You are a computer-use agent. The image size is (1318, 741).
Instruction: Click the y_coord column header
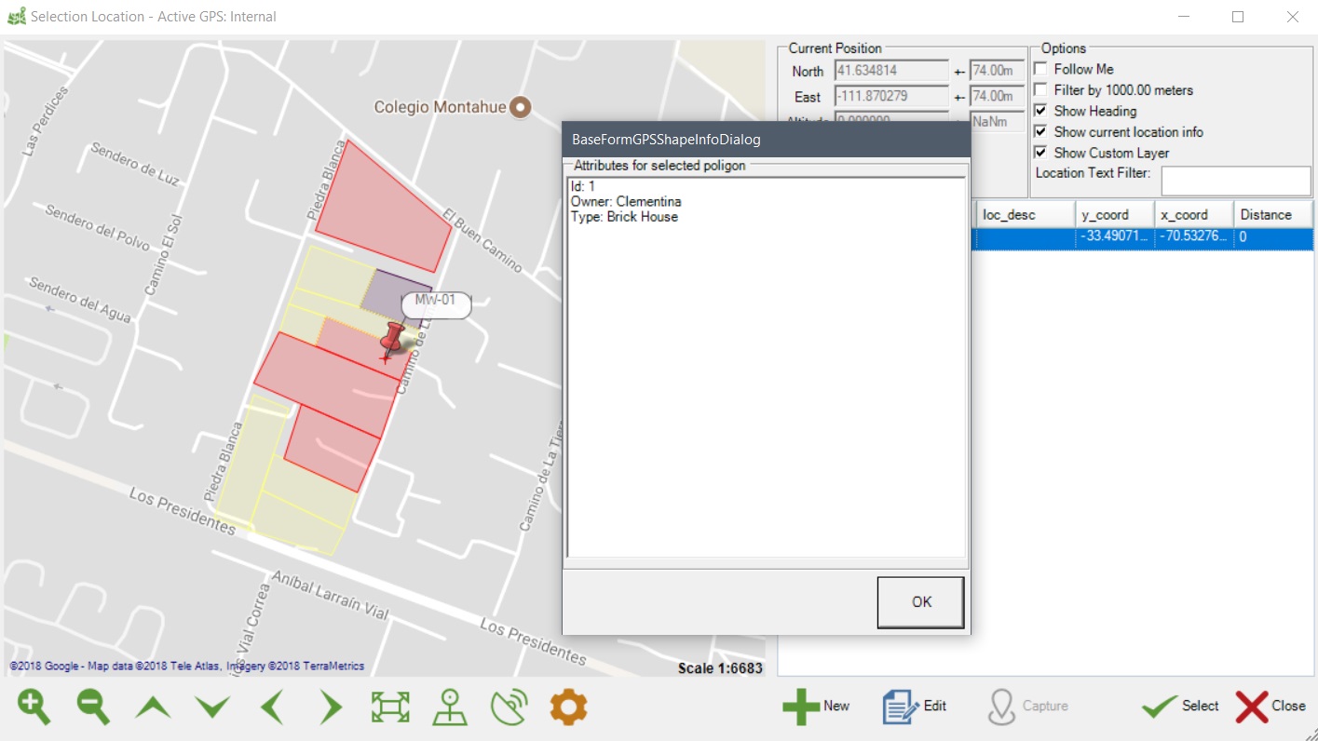[1114, 214]
